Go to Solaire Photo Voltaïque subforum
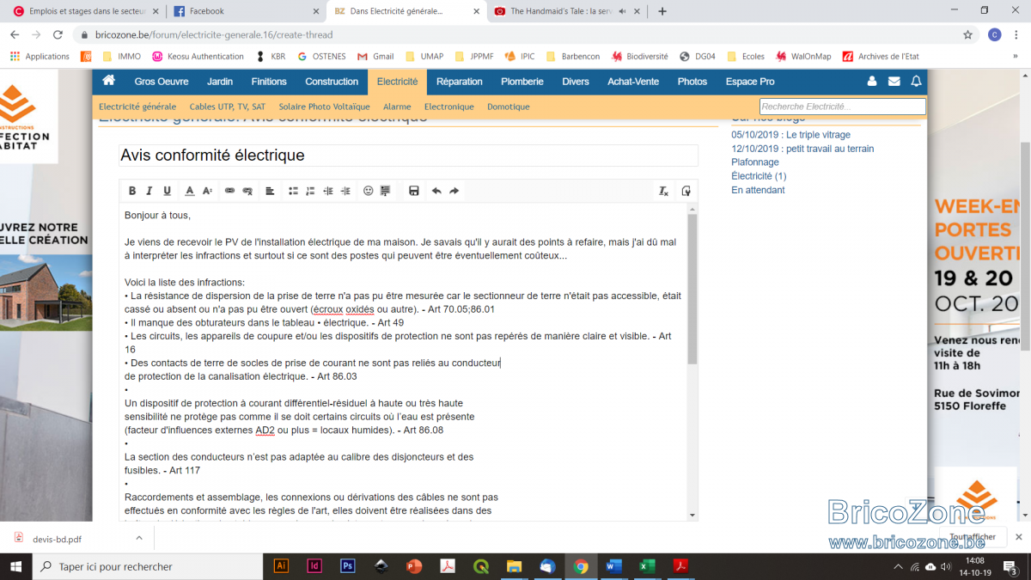The width and height of the screenshot is (1031, 580). click(324, 107)
